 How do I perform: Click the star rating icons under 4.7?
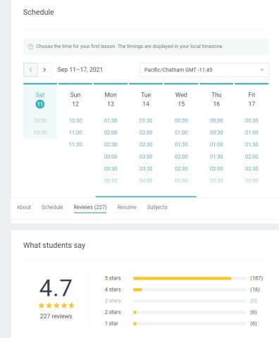[56, 306]
